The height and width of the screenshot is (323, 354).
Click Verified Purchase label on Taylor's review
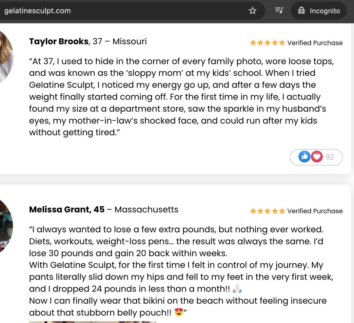pos(315,43)
